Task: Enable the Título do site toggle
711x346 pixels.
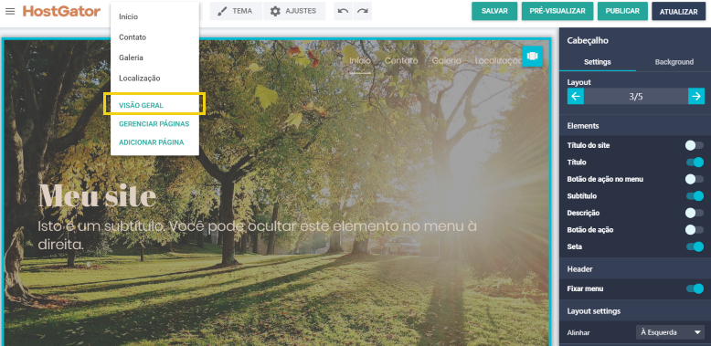Action: (x=695, y=145)
